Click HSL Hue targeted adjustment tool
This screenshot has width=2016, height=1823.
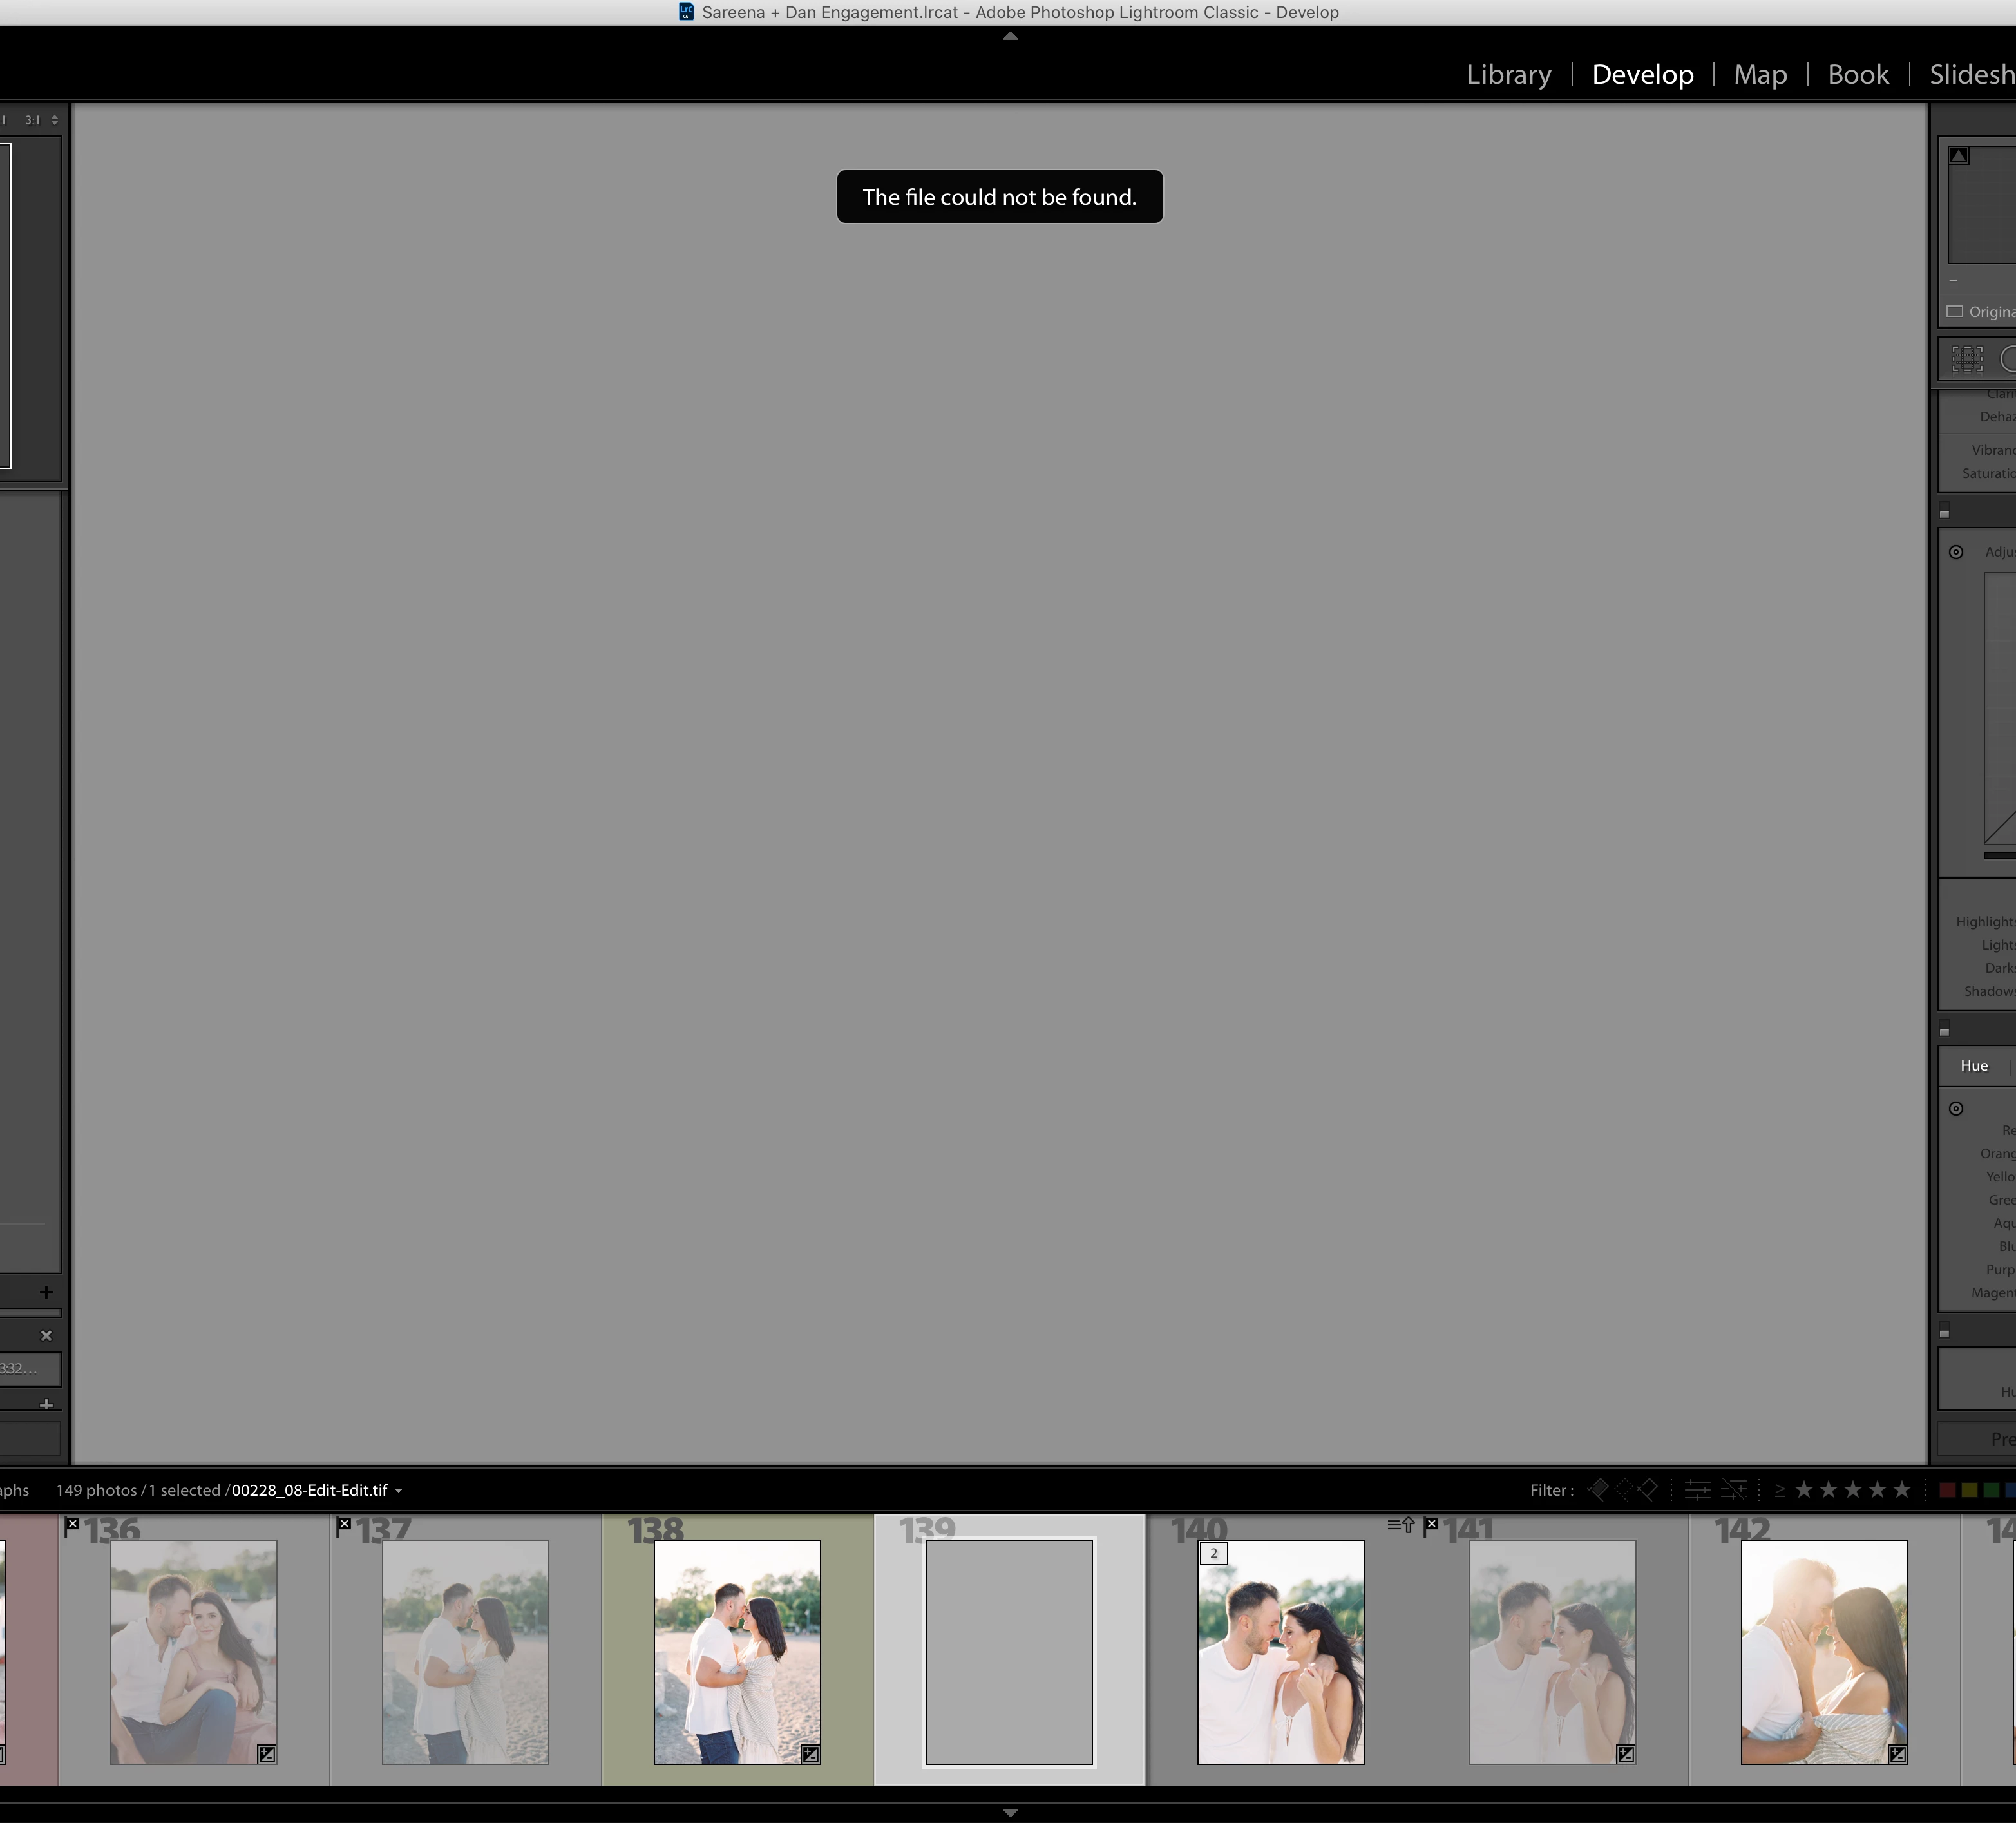pyautogui.click(x=1956, y=1108)
